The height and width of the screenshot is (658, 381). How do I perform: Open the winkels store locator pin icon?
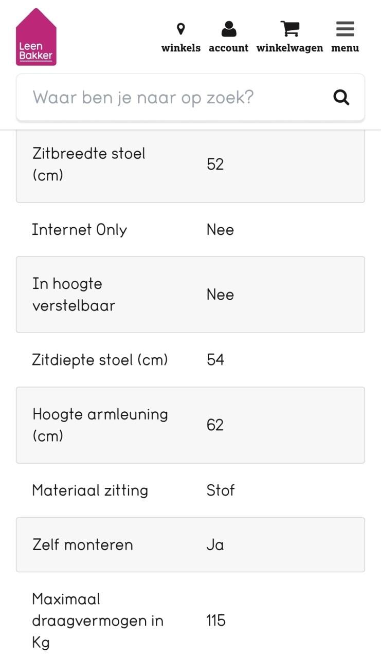pyautogui.click(x=181, y=29)
